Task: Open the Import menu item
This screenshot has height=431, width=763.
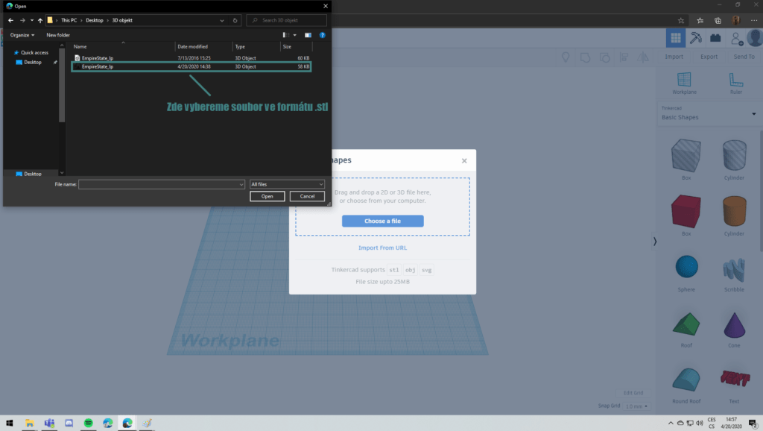Action: (674, 57)
